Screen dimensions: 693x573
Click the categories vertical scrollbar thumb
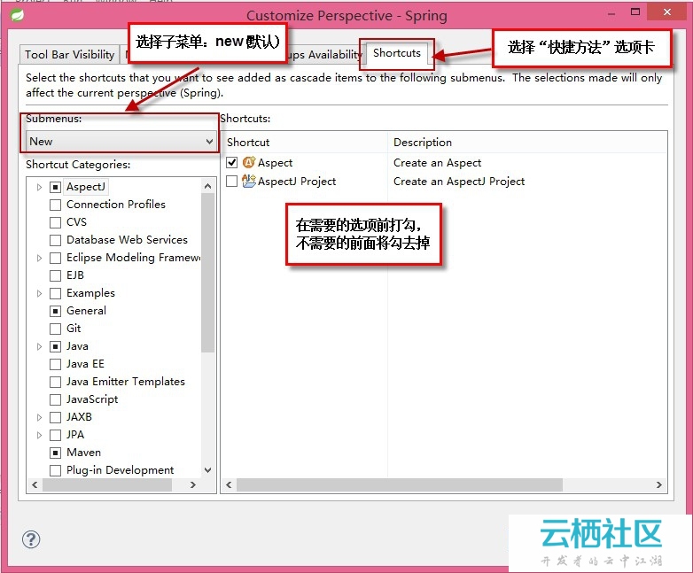coord(207,273)
